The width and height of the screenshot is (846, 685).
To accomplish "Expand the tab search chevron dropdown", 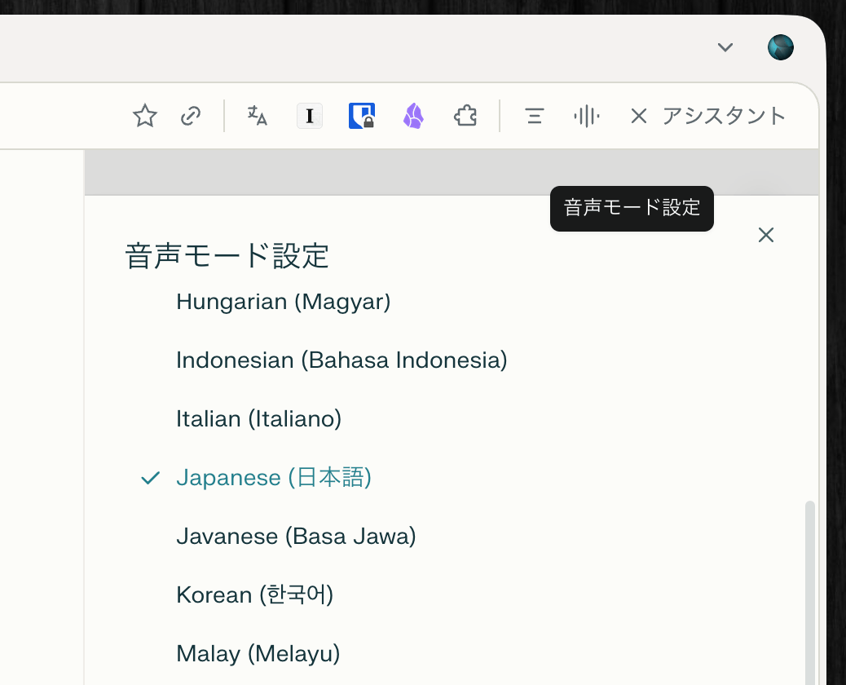I will [x=725, y=47].
